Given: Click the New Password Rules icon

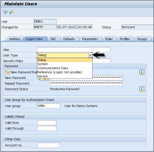Looking at the screenshot, I should 7,72.
